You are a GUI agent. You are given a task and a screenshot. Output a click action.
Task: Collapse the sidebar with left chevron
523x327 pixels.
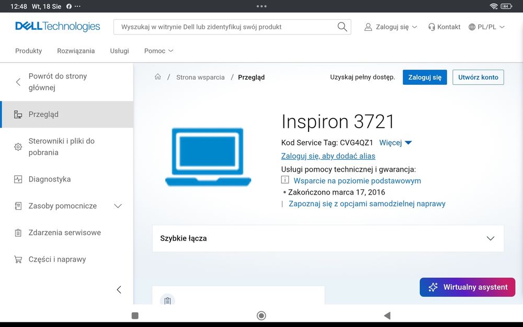click(119, 290)
